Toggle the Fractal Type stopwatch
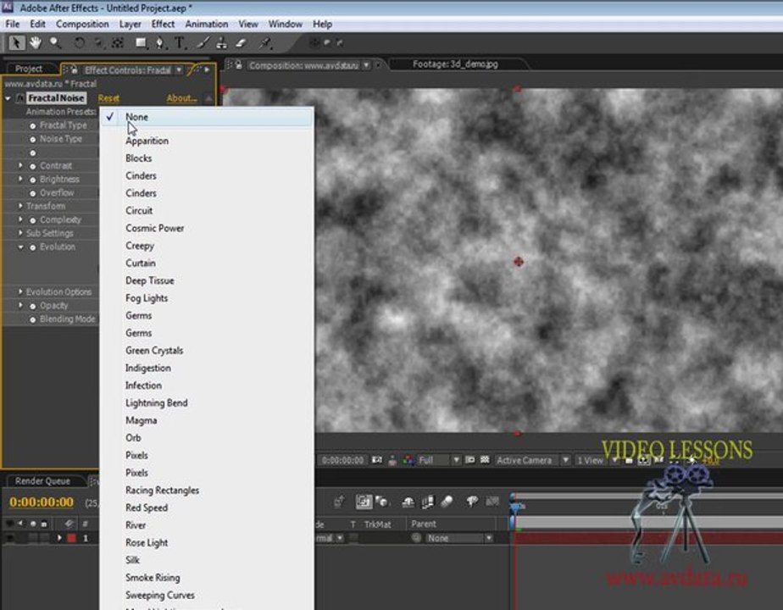 click(x=32, y=125)
